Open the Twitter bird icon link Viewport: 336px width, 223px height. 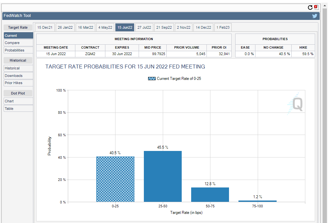(x=314, y=16)
